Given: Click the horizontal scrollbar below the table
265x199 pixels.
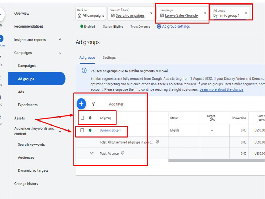Looking at the screenshot, I should pos(217,161).
